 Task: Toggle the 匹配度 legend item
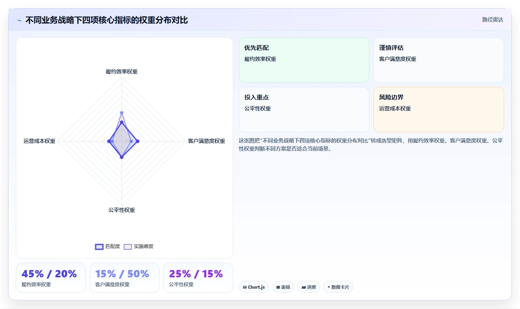click(x=108, y=246)
